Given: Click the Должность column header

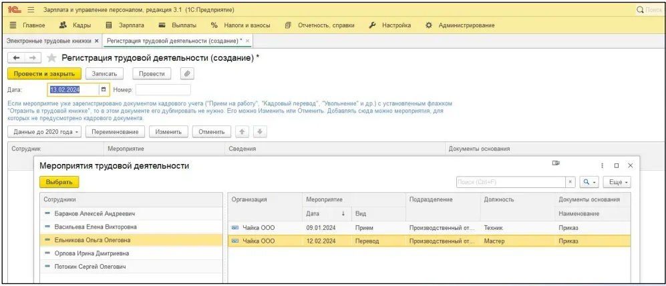Looking at the screenshot, I should tap(517, 199).
